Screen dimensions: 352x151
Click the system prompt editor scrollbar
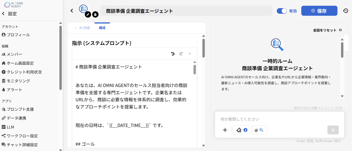(x=195, y=70)
